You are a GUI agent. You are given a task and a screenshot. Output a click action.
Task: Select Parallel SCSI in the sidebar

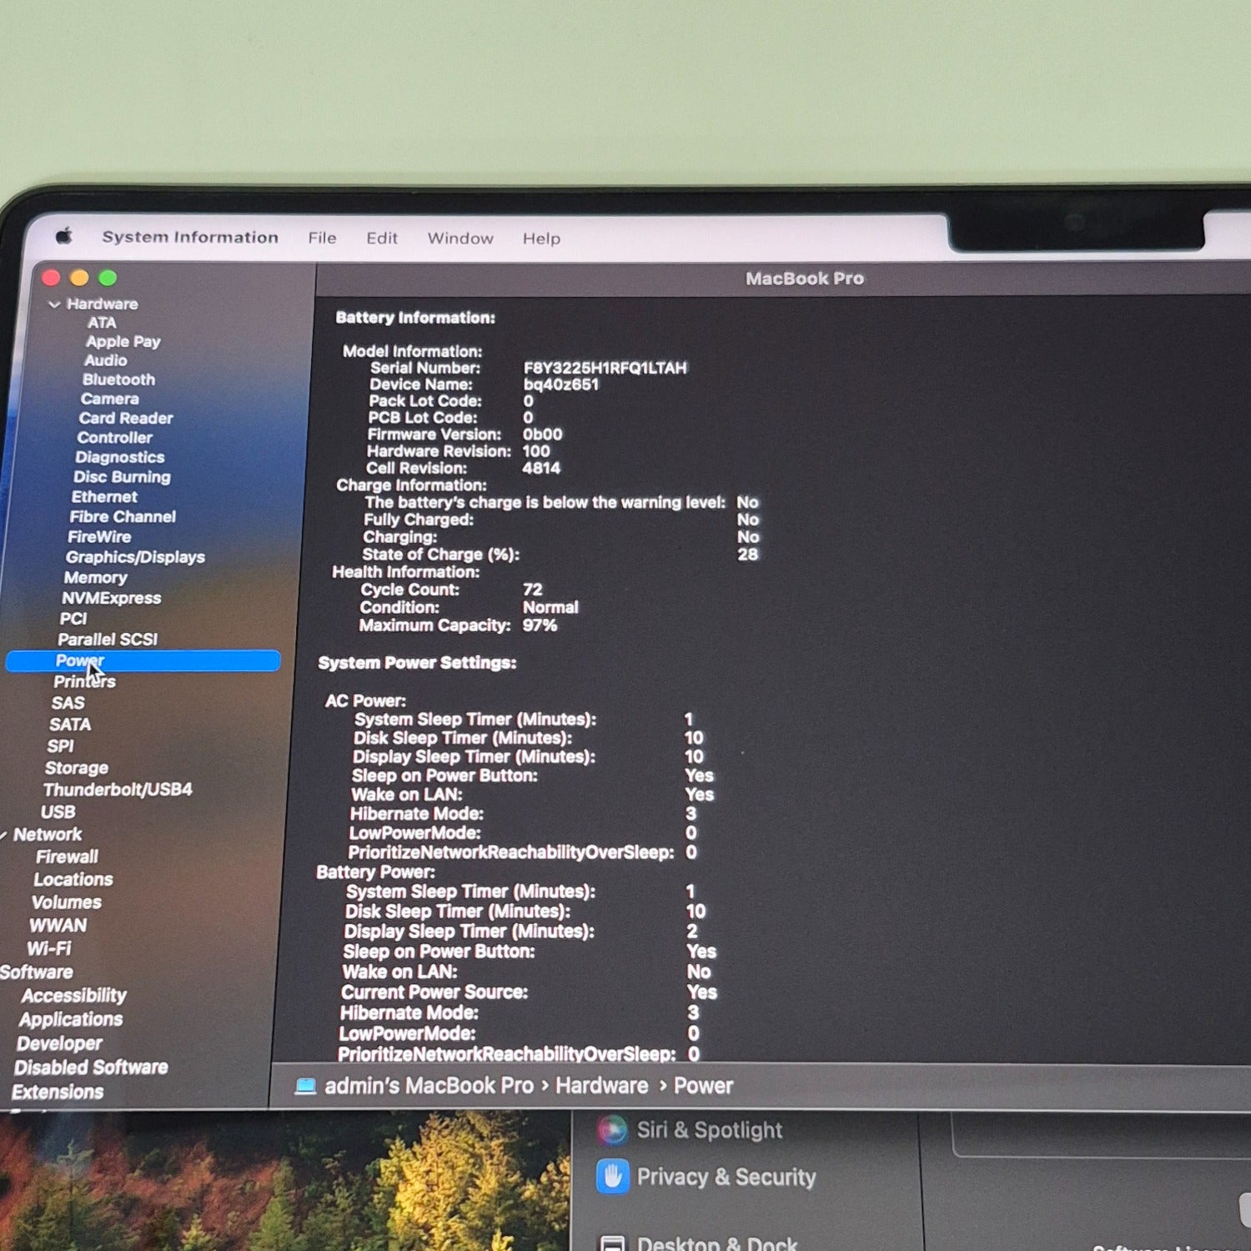click(108, 640)
